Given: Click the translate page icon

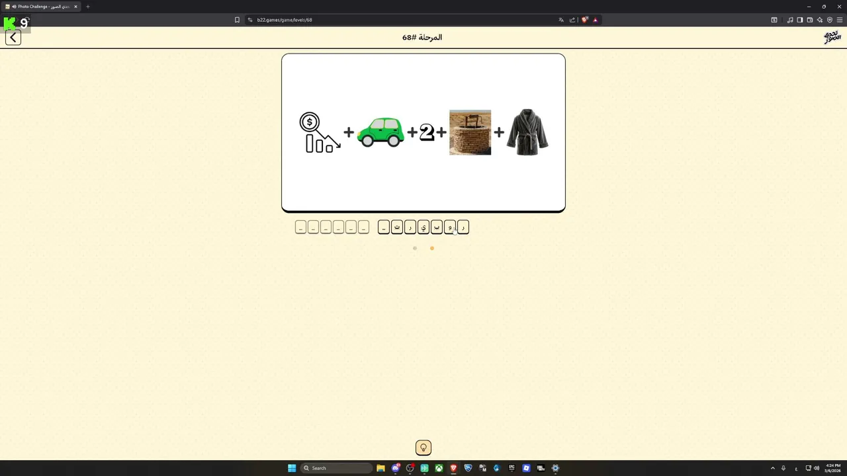Looking at the screenshot, I should click(561, 20).
